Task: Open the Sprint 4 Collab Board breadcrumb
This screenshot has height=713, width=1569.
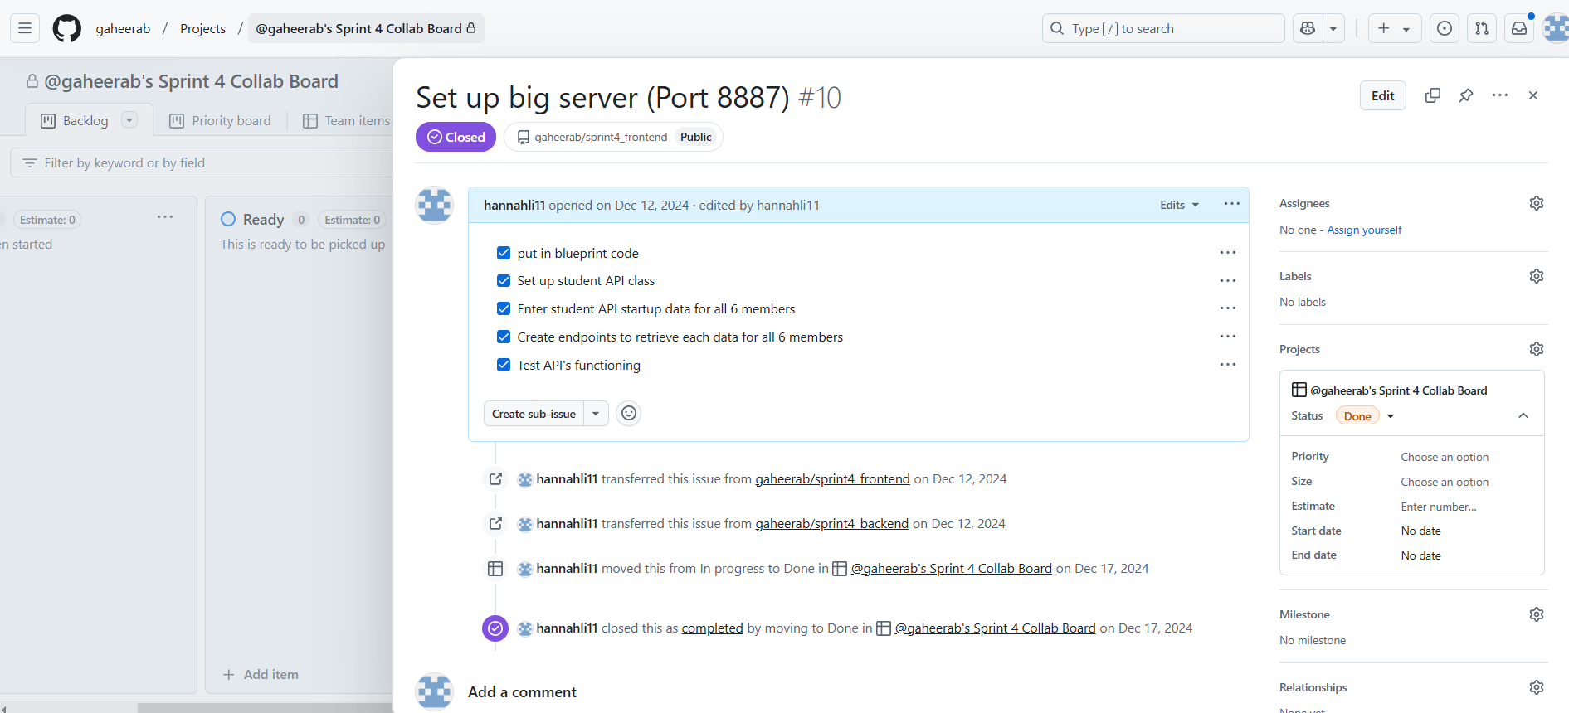Action: [366, 28]
